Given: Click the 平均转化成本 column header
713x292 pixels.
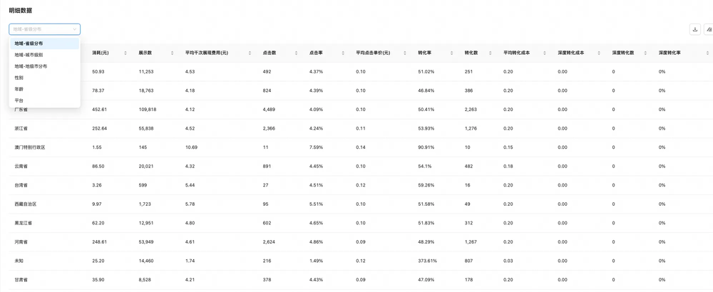Looking at the screenshot, I should (516, 53).
